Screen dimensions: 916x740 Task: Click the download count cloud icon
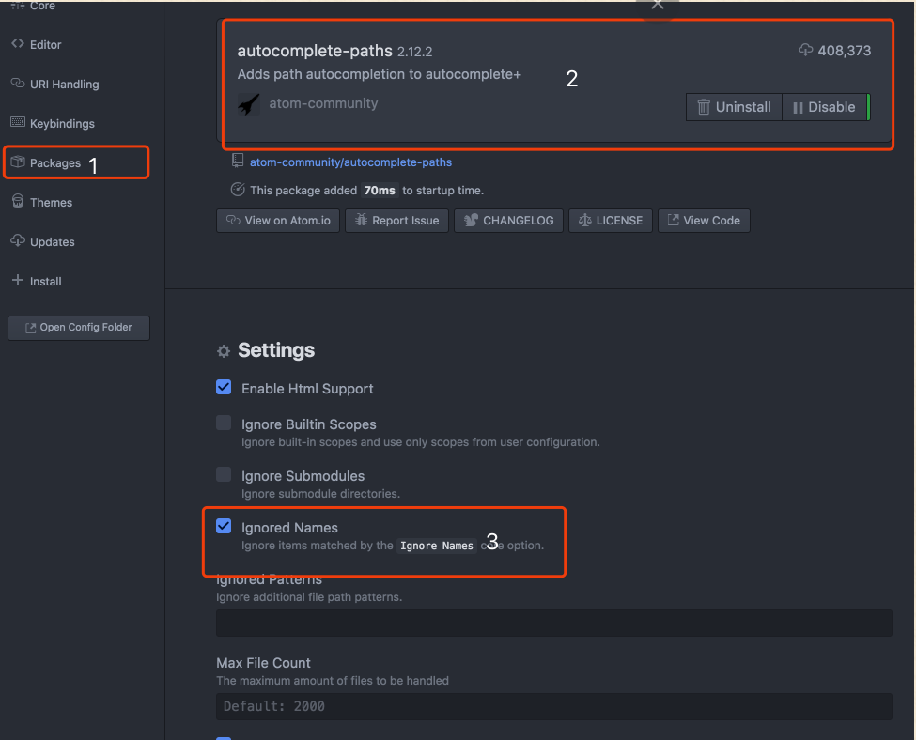point(805,50)
